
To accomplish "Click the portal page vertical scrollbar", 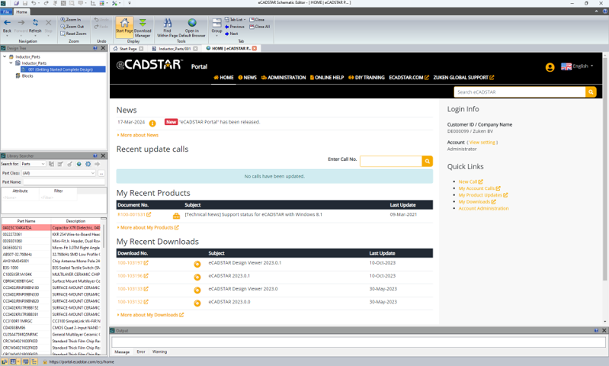I will 604,169.
